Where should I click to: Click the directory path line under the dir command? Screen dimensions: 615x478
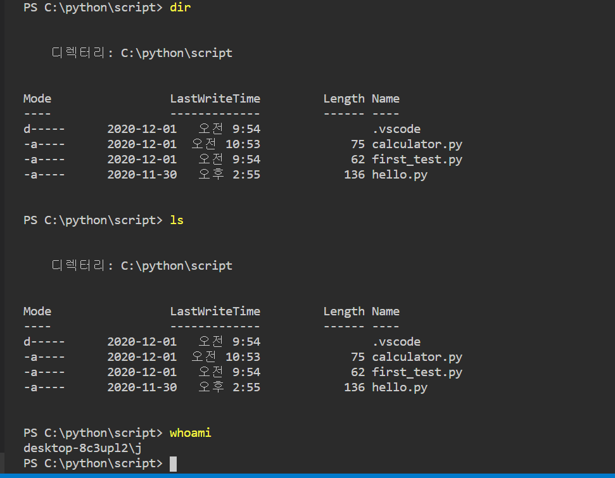pos(142,53)
